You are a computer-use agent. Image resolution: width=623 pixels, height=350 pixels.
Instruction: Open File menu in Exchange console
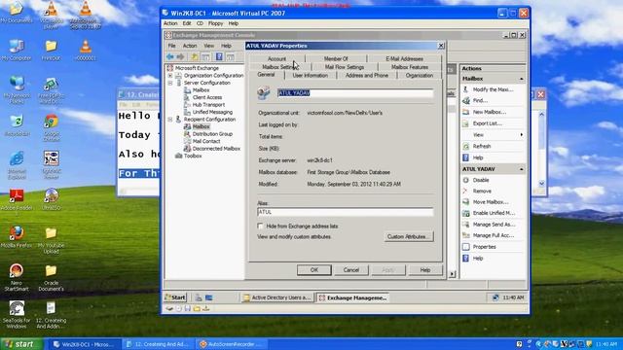pos(171,46)
